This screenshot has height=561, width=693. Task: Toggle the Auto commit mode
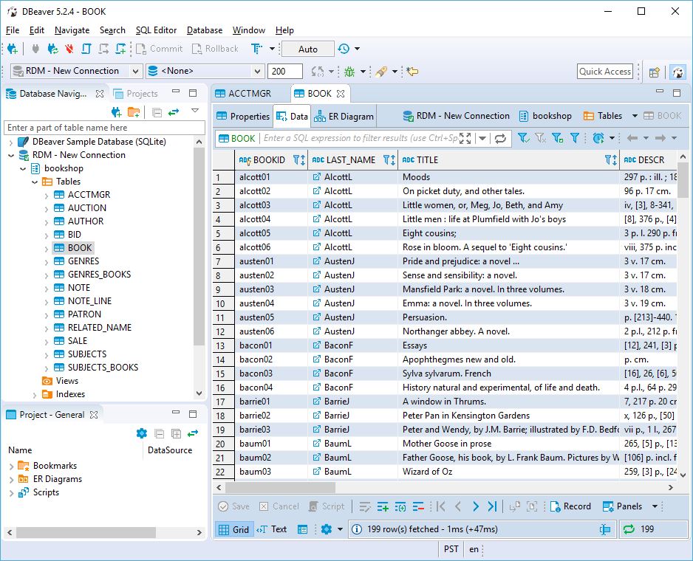pos(307,49)
